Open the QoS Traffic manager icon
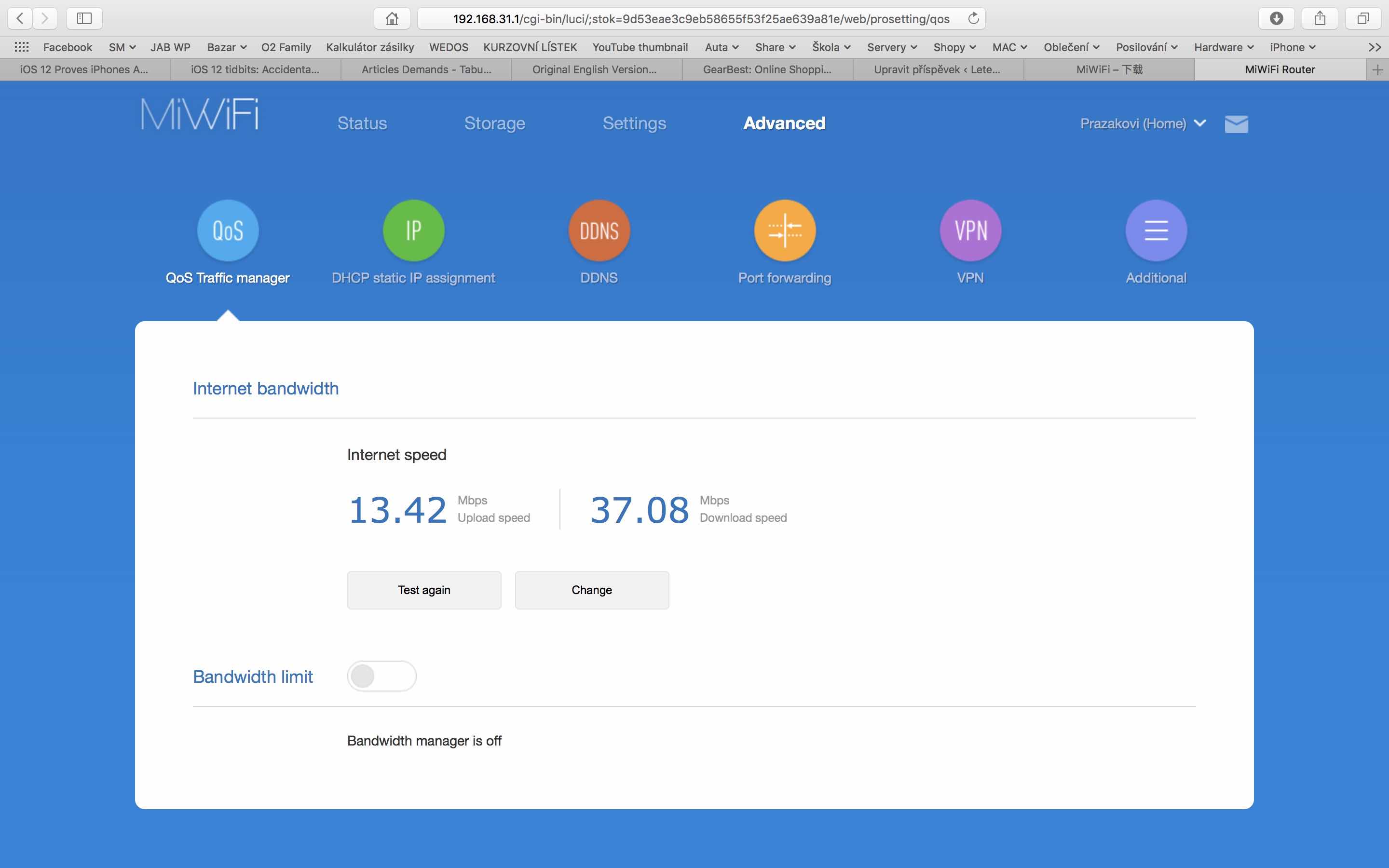 pos(228,231)
